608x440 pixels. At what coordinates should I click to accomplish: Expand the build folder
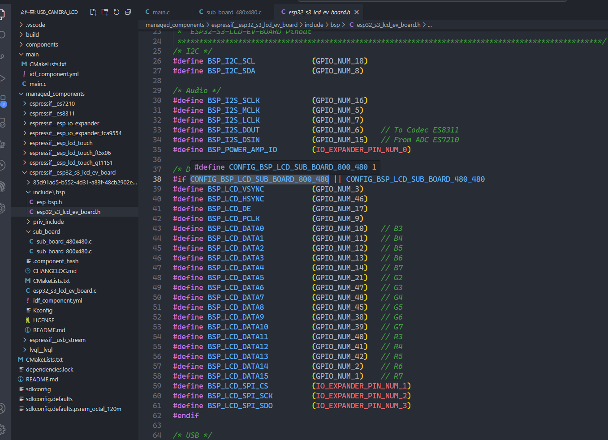point(21,34)
